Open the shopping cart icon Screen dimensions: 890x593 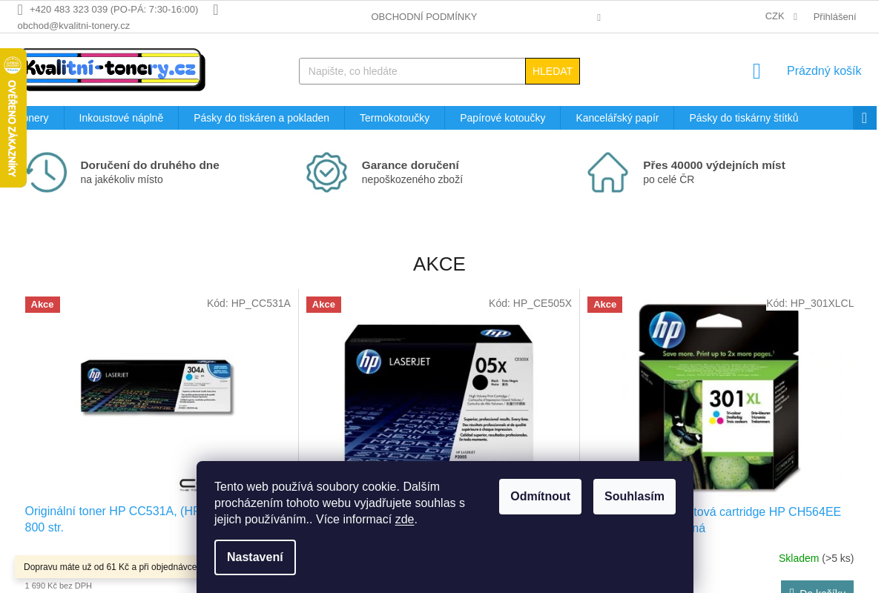(756, 71)
